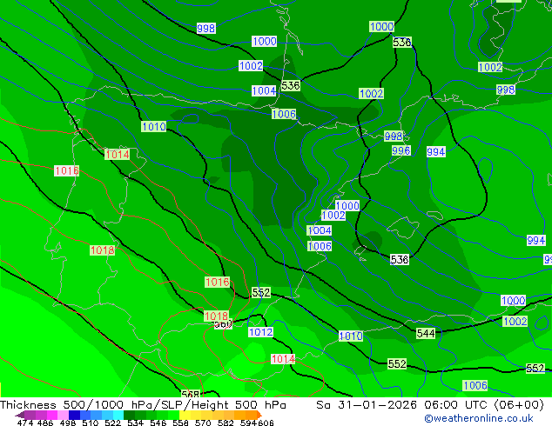Click legend value 510

pyautogui.click(x=90, y=423)
